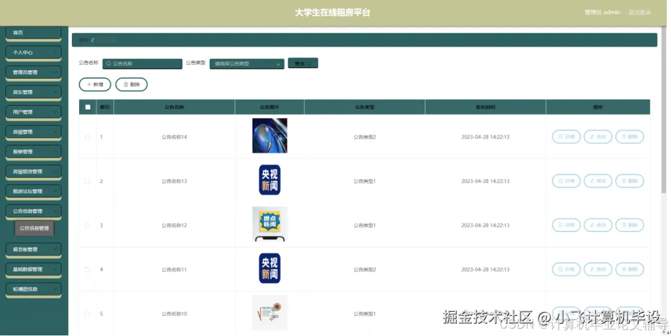
Task: Open 管理员管理 sidebar menu
Action: tap(33, 73)
